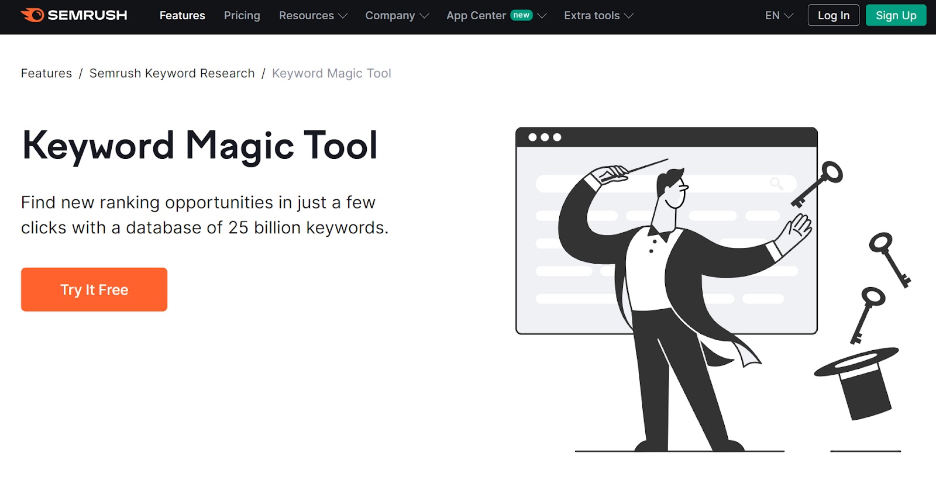Go to Features in the top navigation
This screenshot has width=936, height=477.
tap(182, 16)
